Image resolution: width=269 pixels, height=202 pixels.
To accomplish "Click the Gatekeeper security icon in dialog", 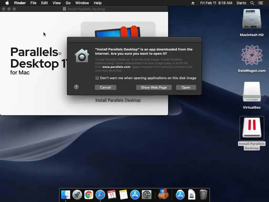I will (x=82, y=55).
